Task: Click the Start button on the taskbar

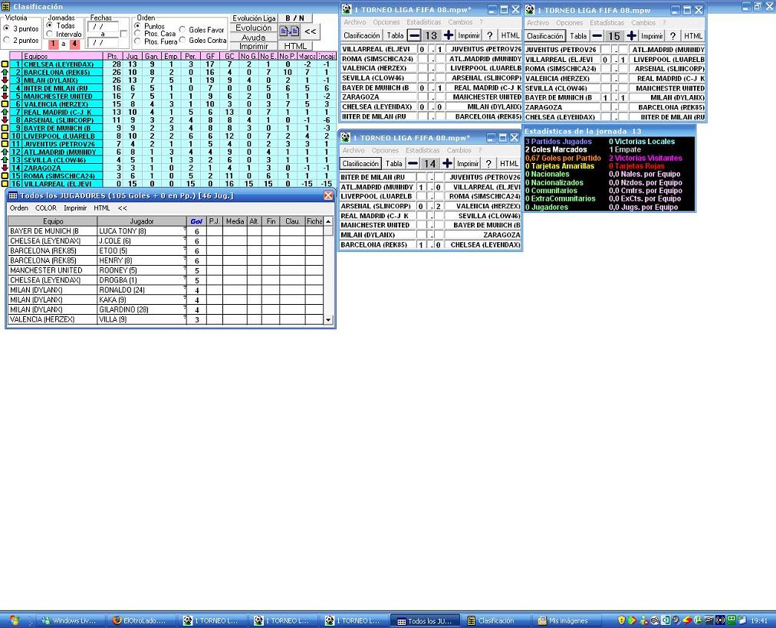Action: [14, 620]
